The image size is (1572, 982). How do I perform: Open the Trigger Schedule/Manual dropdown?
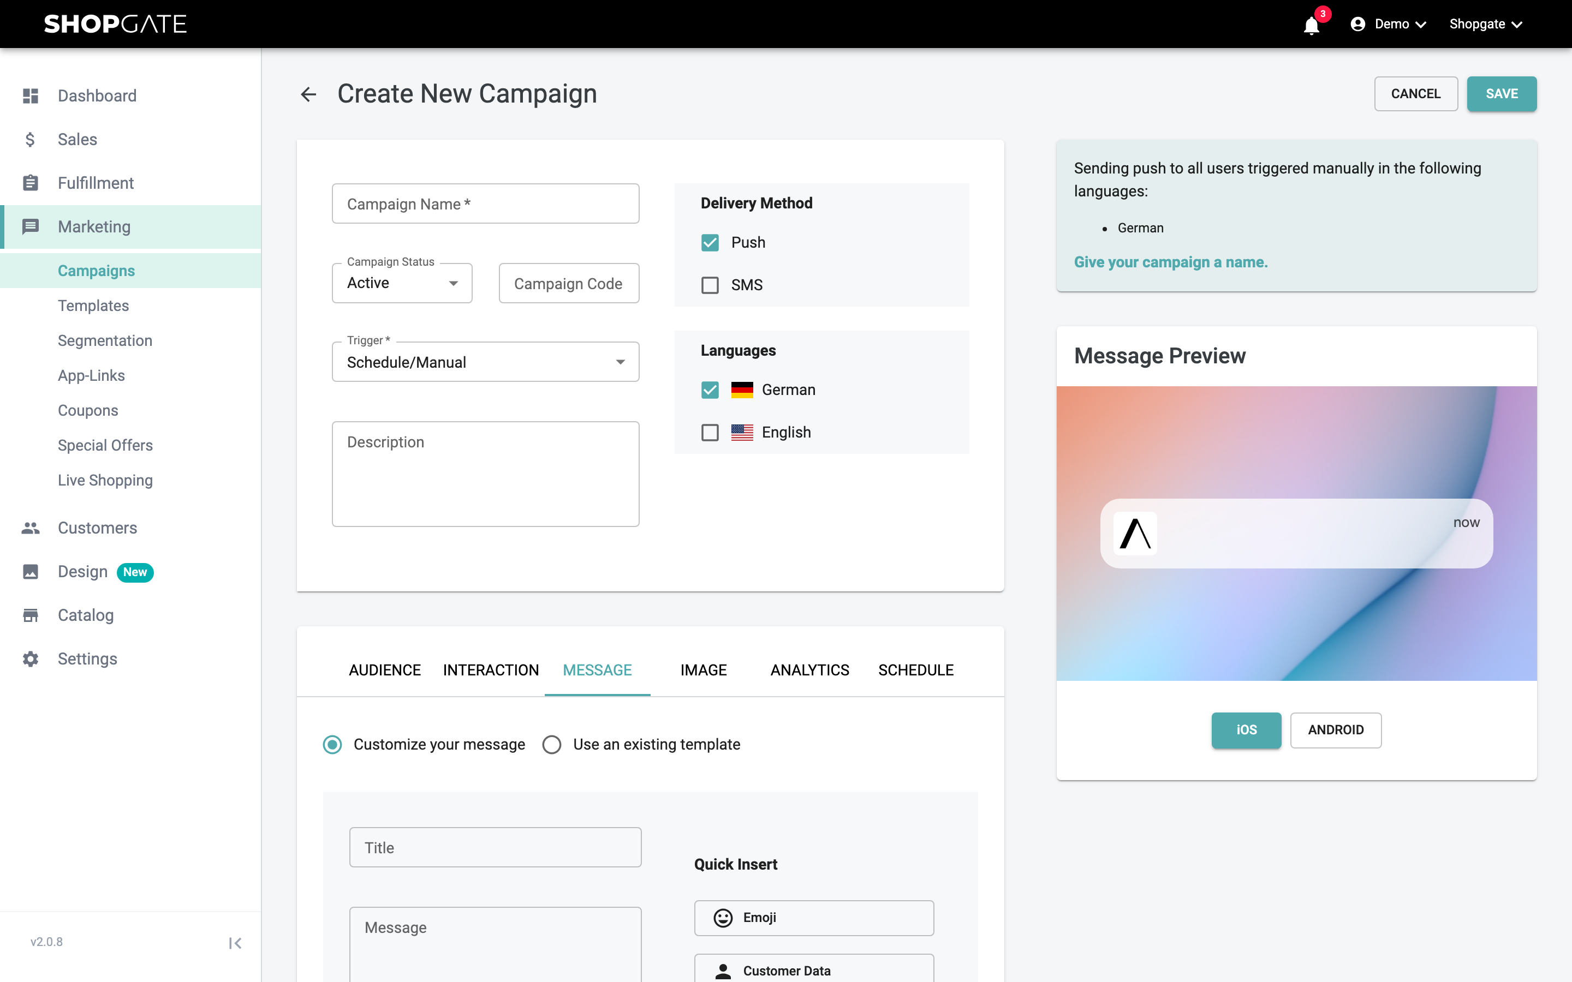tap(485, 362)
